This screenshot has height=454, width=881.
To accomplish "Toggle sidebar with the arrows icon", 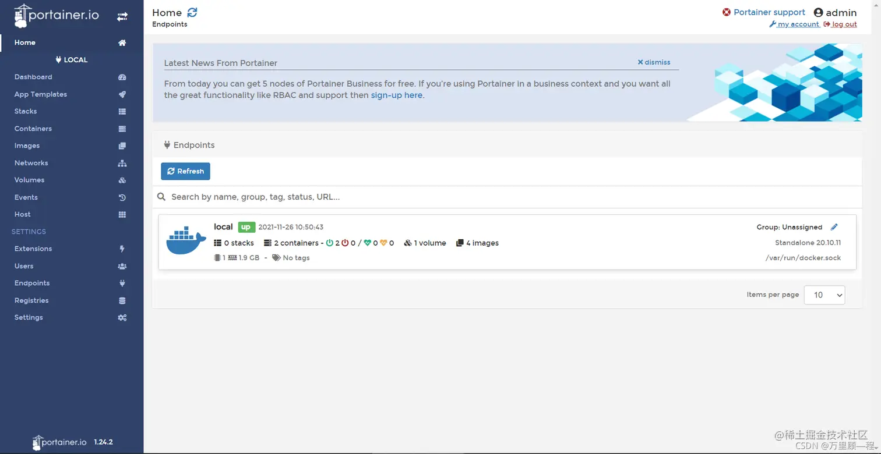I will (122, 17).
